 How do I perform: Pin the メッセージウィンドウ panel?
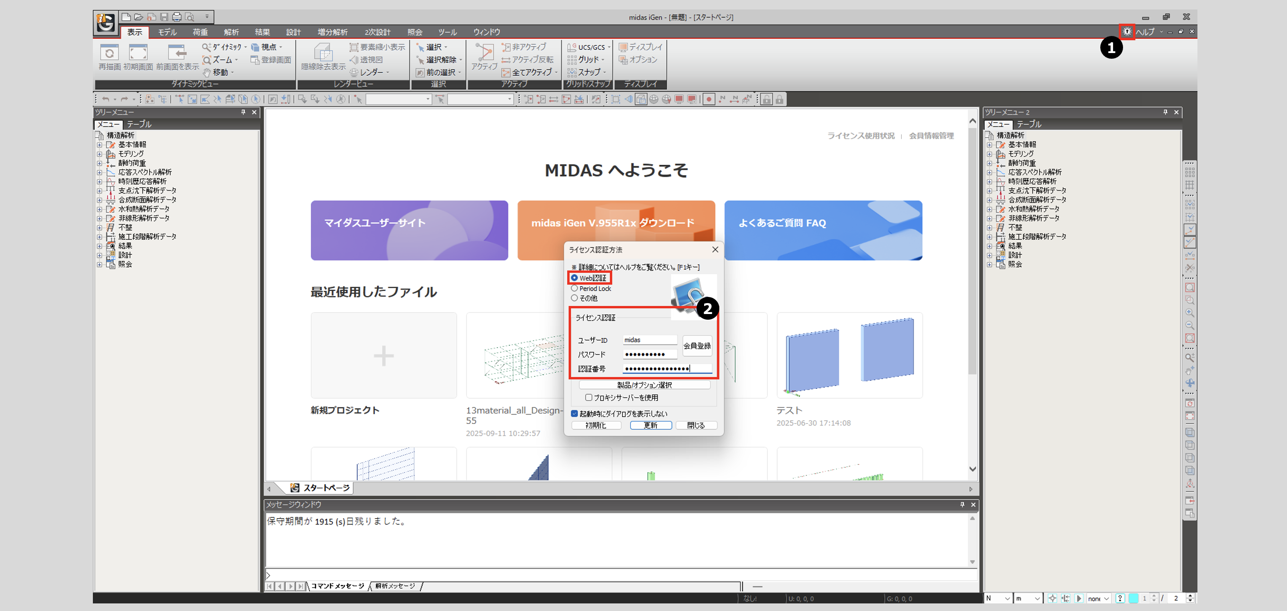pos(962,505)
